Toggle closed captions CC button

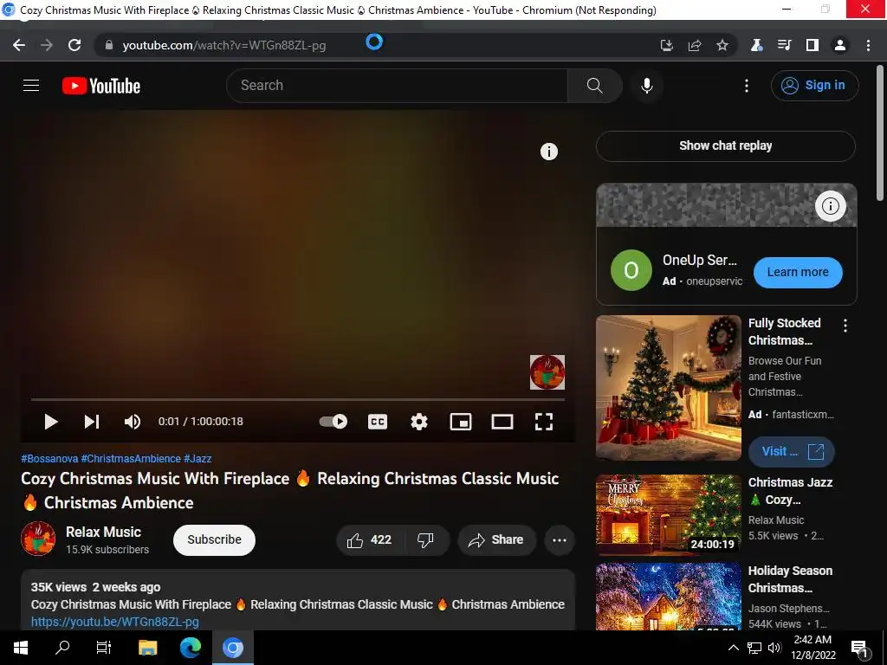click(378, 422)
